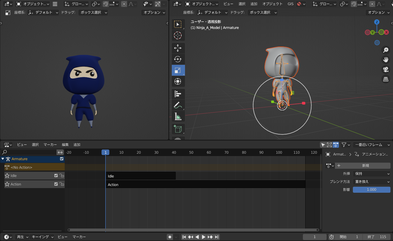Adjust the 影響 influence slider
The image size is (393, 241).
point(371,190)
